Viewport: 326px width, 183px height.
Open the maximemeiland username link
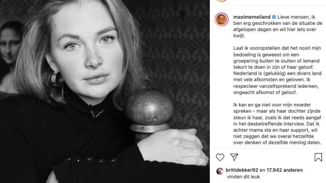252,17
